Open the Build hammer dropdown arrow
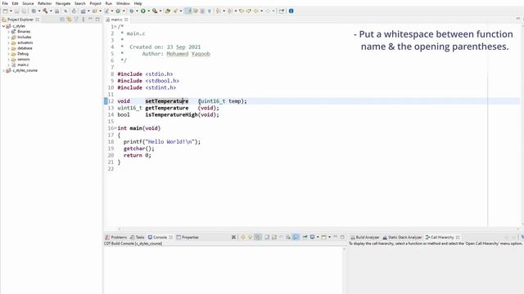Viewport: 524px width, 294px height. tap(51, 11)
